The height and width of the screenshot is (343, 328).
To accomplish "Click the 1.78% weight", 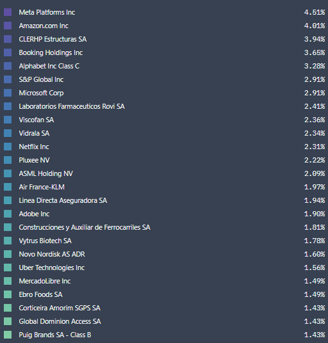I will (x=315, y=241).
